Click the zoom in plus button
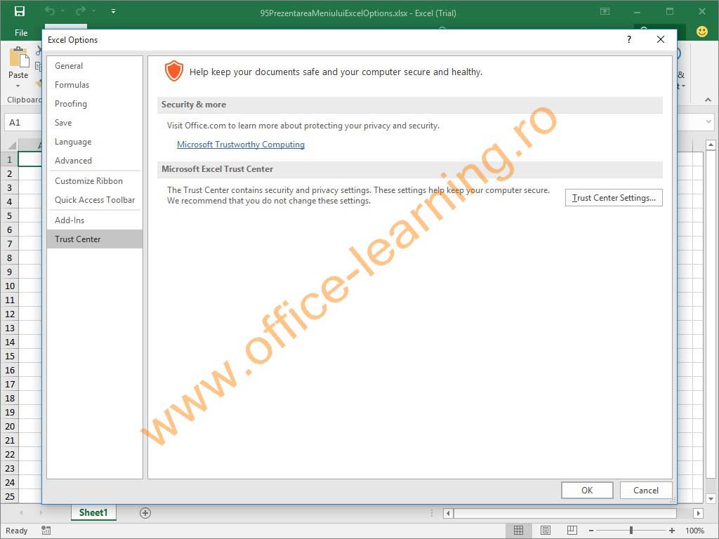 (672, 531)
